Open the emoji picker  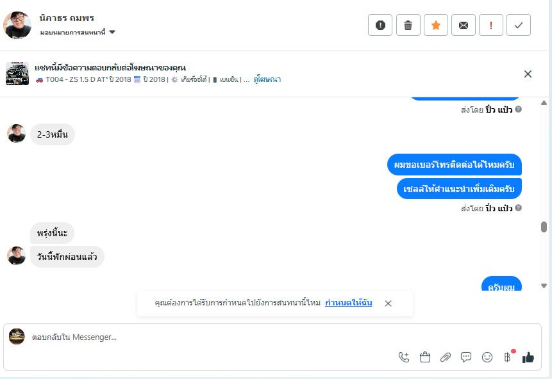[487, 357]
